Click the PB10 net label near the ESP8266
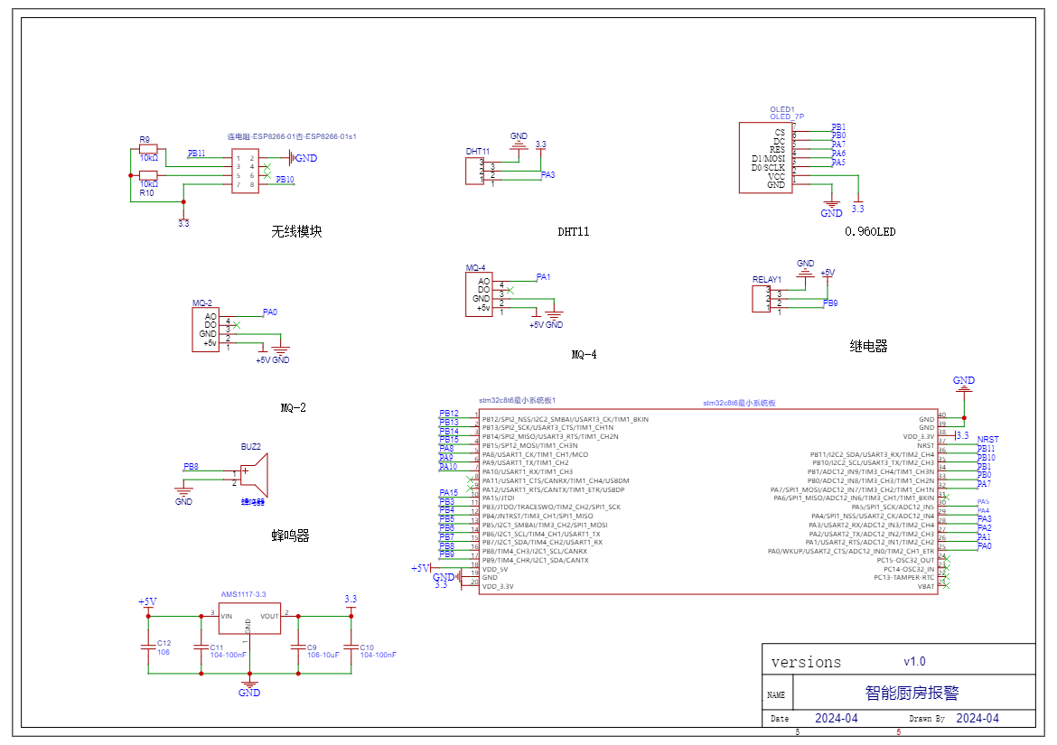Screen dimensions: 1057x745 coord(285,180)
